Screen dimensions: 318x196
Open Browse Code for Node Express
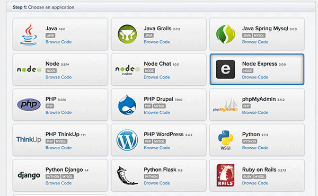[255, 77]
